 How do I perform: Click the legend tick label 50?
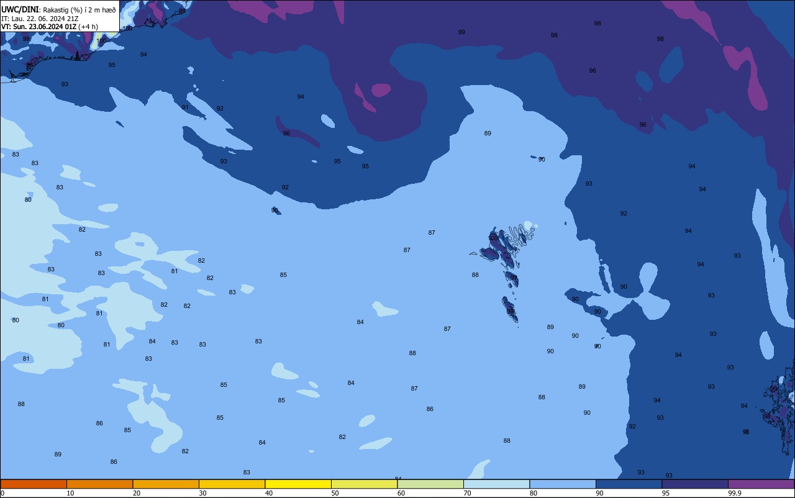coord(335,493)
